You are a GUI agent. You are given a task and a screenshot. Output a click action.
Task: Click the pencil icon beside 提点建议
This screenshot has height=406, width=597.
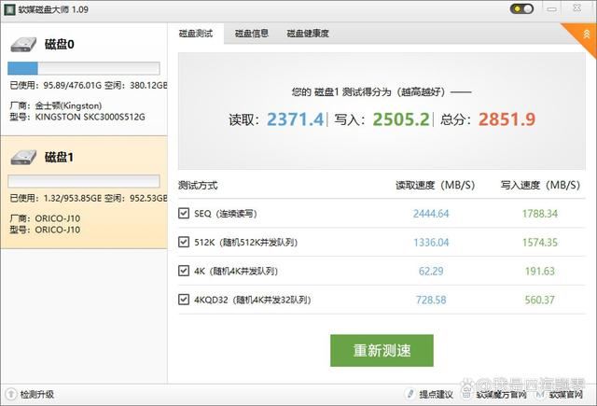410,394
